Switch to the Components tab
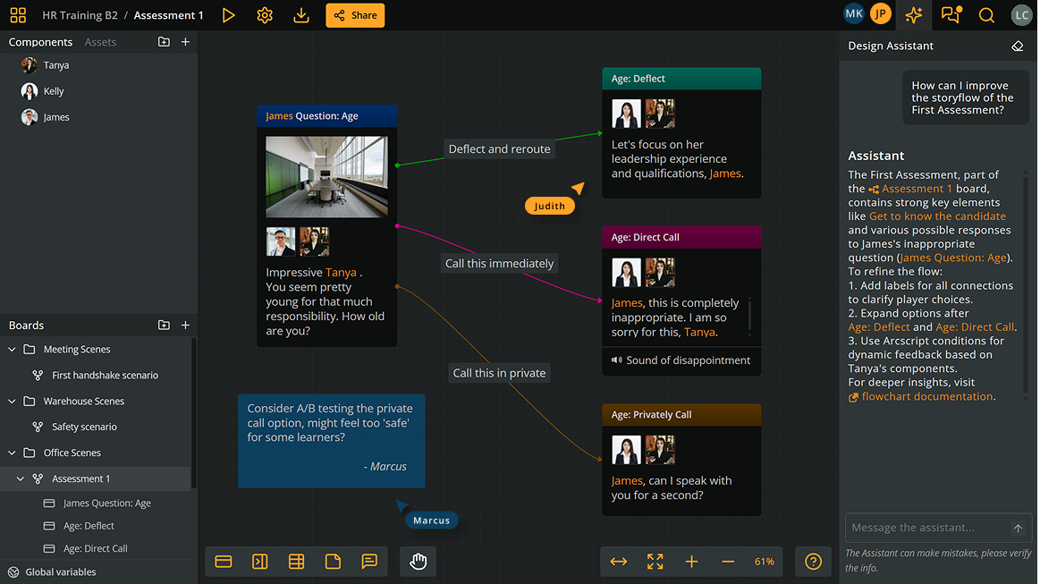Viewport: 1040px width, 584px height. point(40,42)
